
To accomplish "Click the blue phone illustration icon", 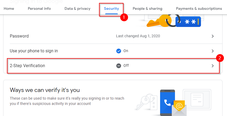I will [x=167, y=102].
